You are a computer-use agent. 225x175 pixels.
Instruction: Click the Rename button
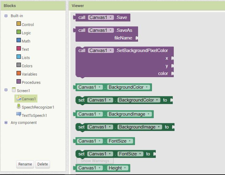pos(25,164)
